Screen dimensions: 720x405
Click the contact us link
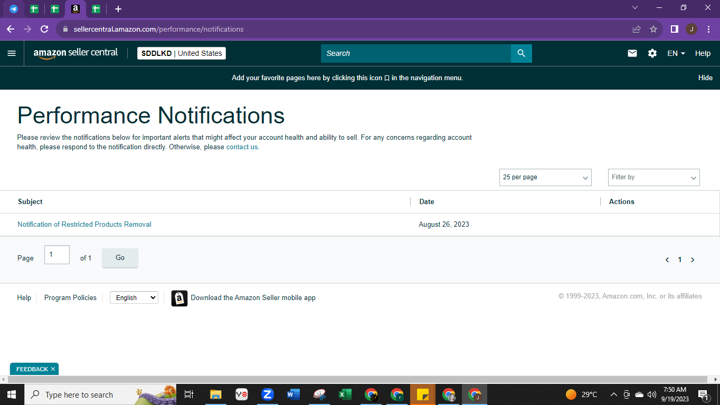coord(243,147)
